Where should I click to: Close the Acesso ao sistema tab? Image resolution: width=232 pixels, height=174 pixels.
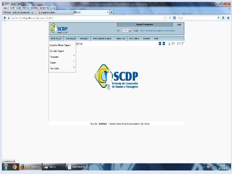click(72, 12)
